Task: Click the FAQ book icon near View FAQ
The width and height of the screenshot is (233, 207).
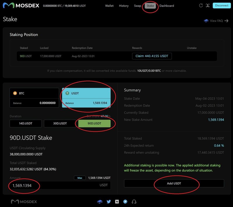Action: click(206, 21)
